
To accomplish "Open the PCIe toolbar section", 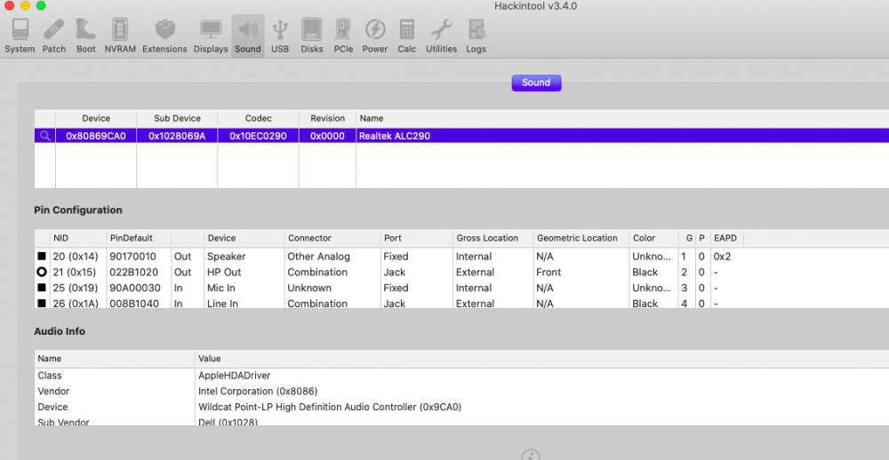I will pos(343,36).
